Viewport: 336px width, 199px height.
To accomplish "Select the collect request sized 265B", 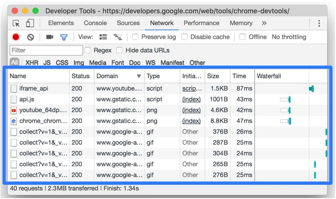I will point(168,164).
